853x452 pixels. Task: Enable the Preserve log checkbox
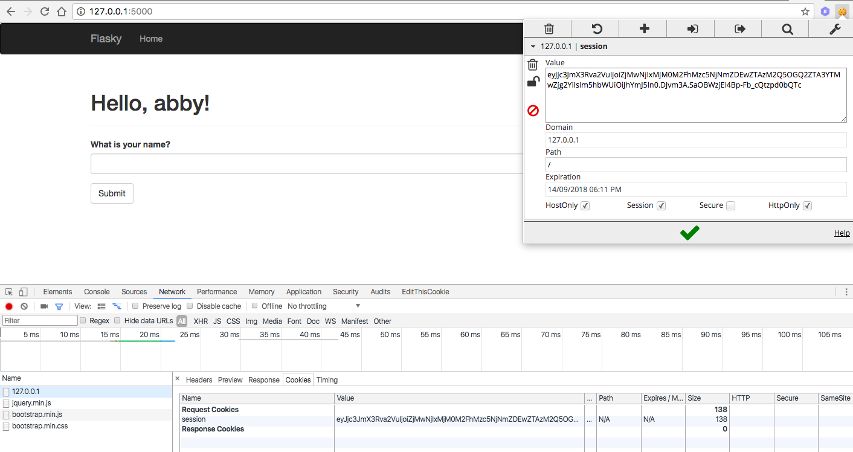136,306
